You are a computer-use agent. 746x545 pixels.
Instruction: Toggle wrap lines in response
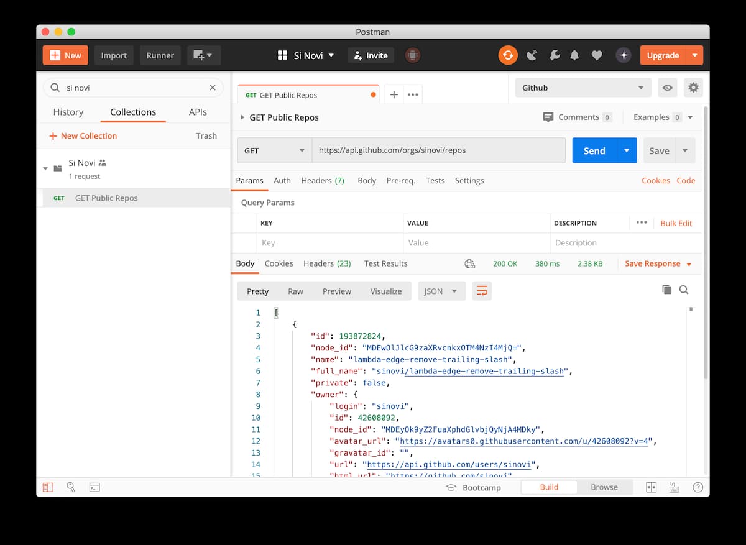point(482,291)
